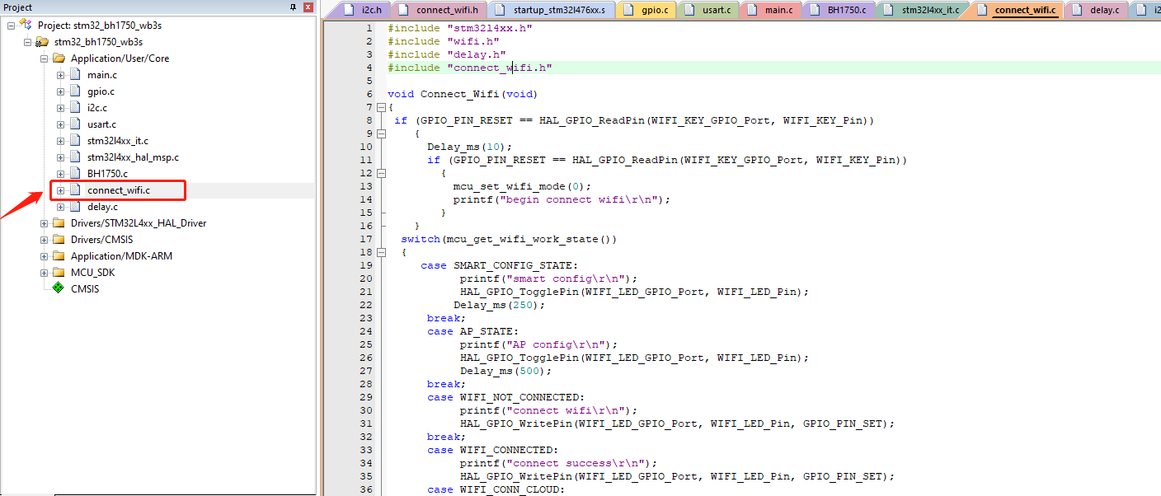Expand the usart.c node in project tree

(60, 124)
